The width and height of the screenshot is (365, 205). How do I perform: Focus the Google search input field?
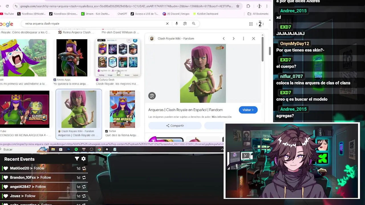tap(94, 24)
